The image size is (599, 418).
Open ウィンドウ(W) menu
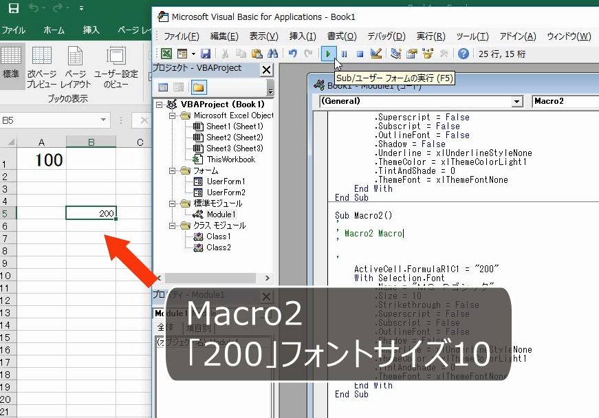tap(569, 36)
